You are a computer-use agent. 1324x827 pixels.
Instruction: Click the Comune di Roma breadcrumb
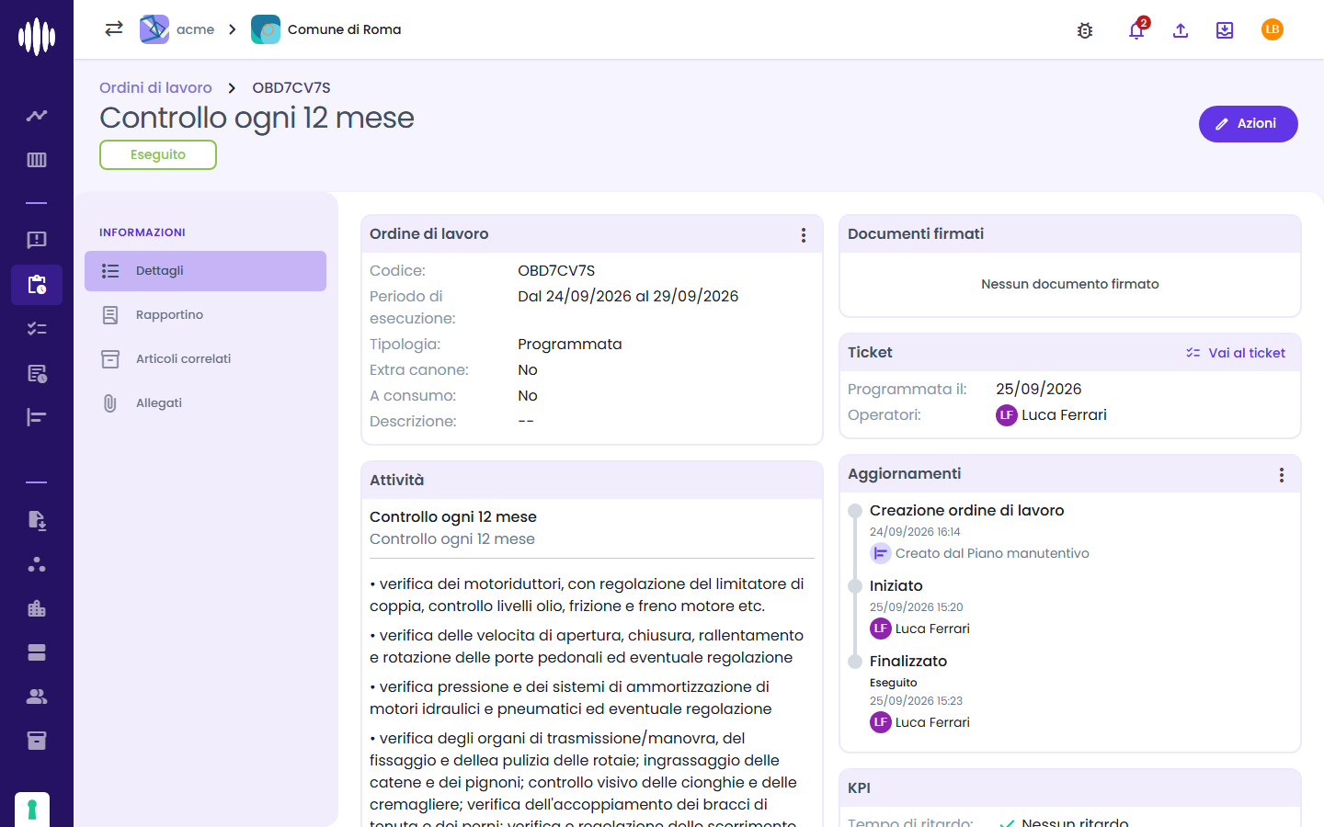point(326,29)
